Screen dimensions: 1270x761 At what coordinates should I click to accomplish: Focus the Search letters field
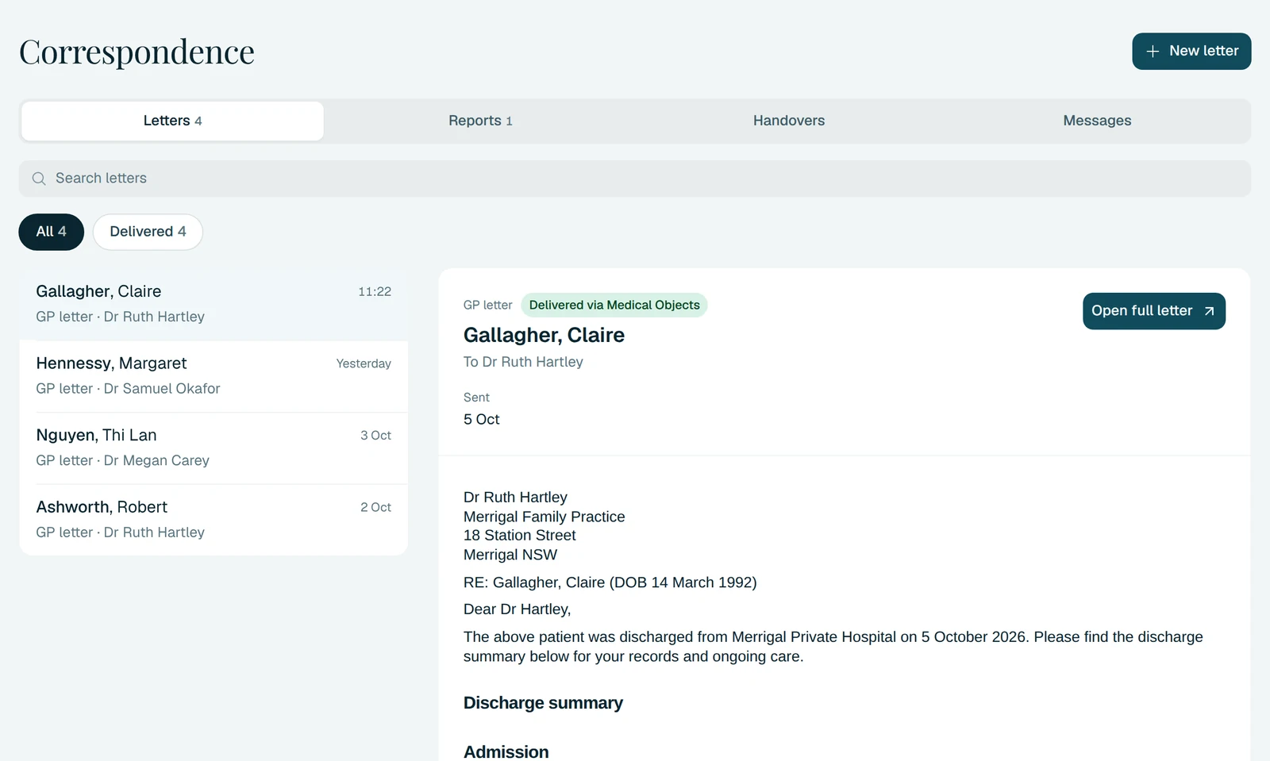coord(635,179)
